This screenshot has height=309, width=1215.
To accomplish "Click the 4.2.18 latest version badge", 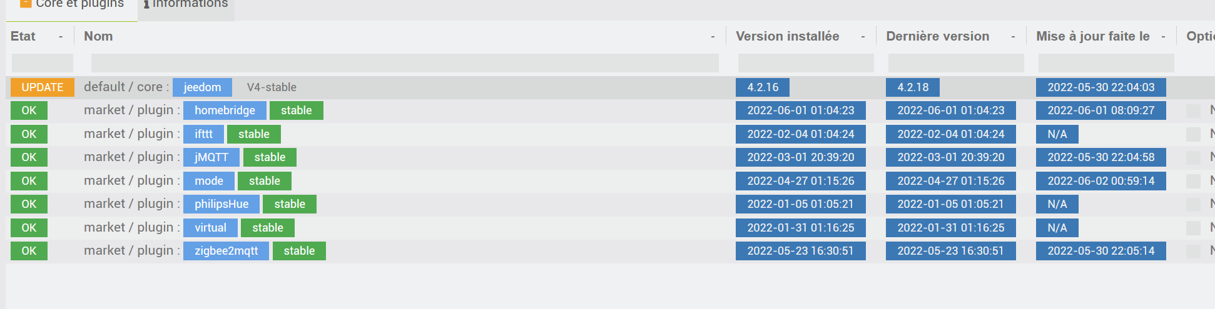I will (913, 87).
